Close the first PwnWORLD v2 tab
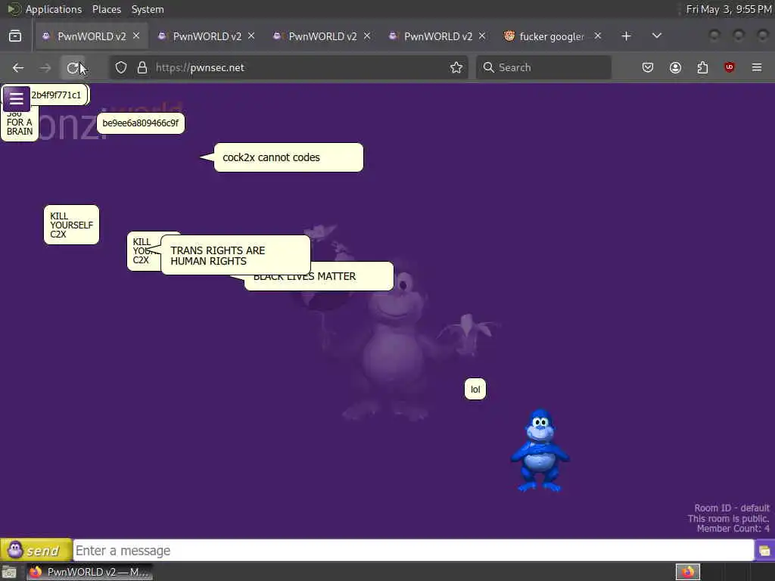 tap(136, 36)
